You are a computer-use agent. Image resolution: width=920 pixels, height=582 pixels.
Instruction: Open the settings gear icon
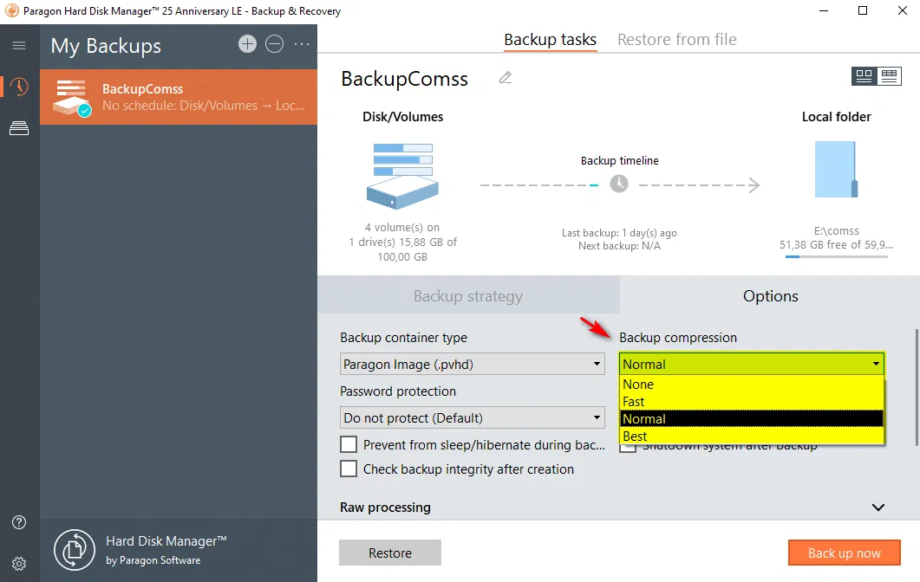click(x=19, y=563)
